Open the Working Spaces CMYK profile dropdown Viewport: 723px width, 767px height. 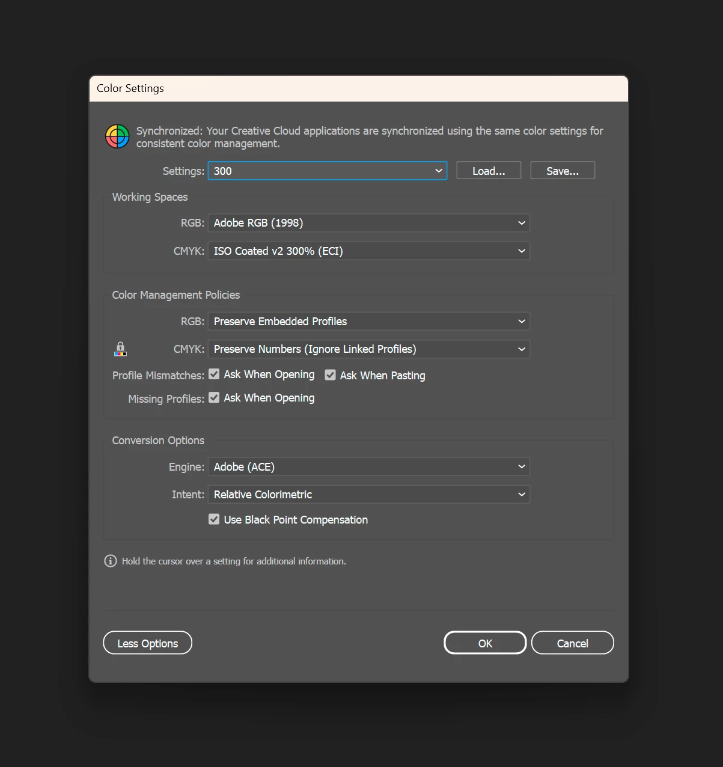tap(369, 251)
